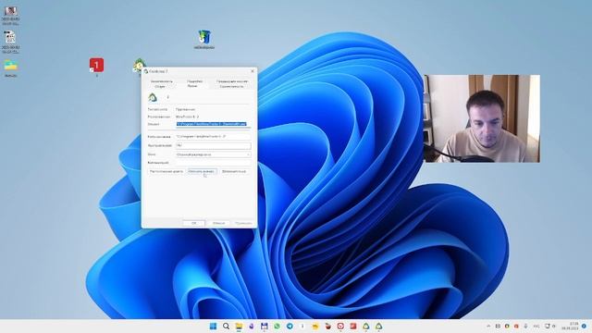Image resolution: width=592 pixels, height=333 pixels.
Task: Open taskbar Search
Action: [226, 326]
